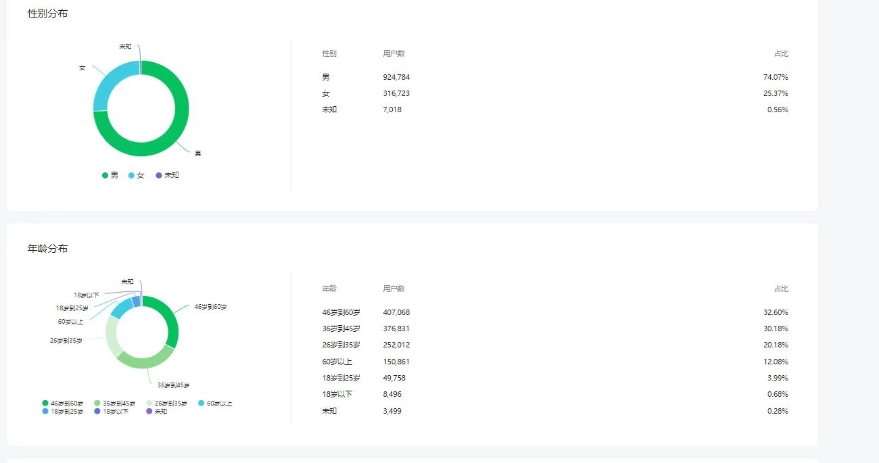The image size is (879, 463).
Task: Toggle the 46岁到60岁 legend dot
Action: pyautogui.click(x=45, y=404)
